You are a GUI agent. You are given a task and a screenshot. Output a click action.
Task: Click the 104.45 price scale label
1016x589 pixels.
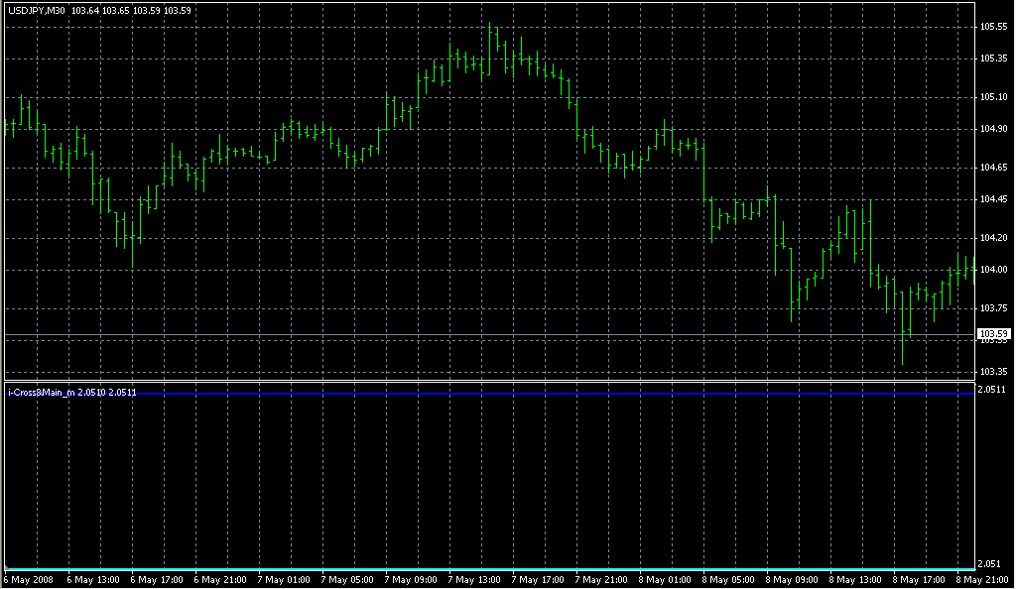coord(993,200)
